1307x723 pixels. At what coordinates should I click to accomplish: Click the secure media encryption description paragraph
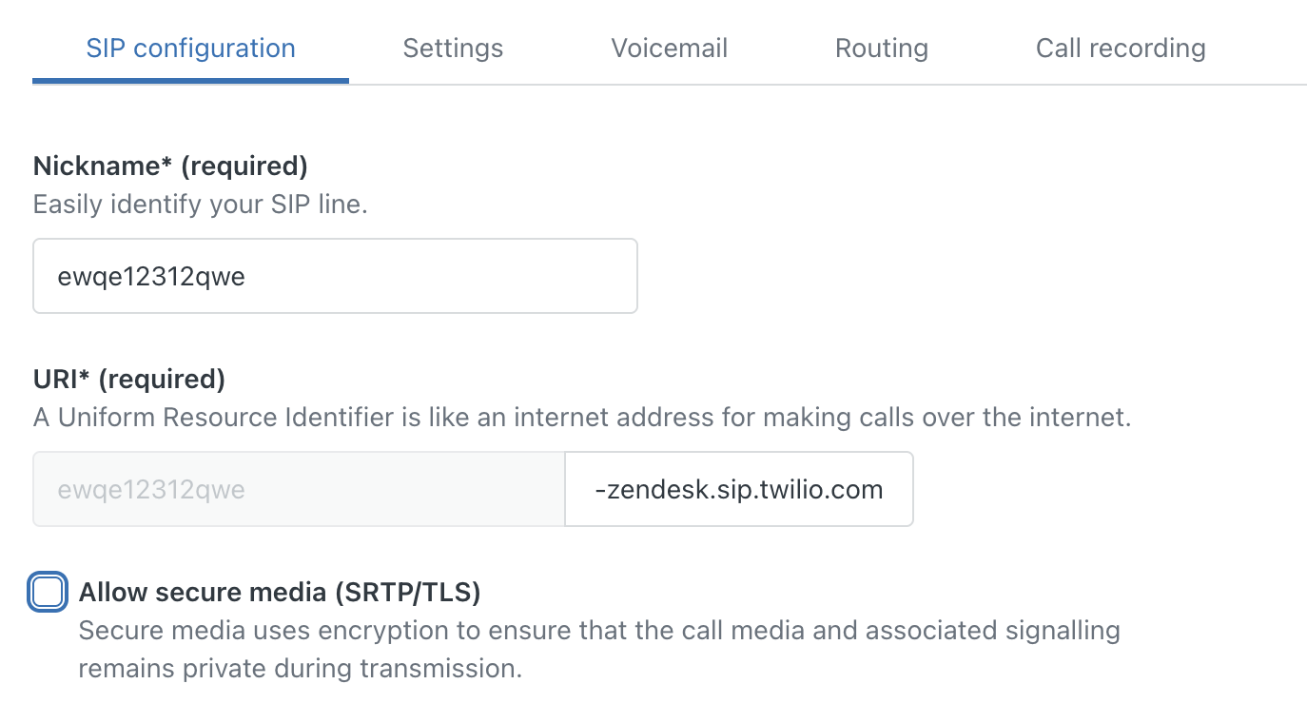pos(598,631)
